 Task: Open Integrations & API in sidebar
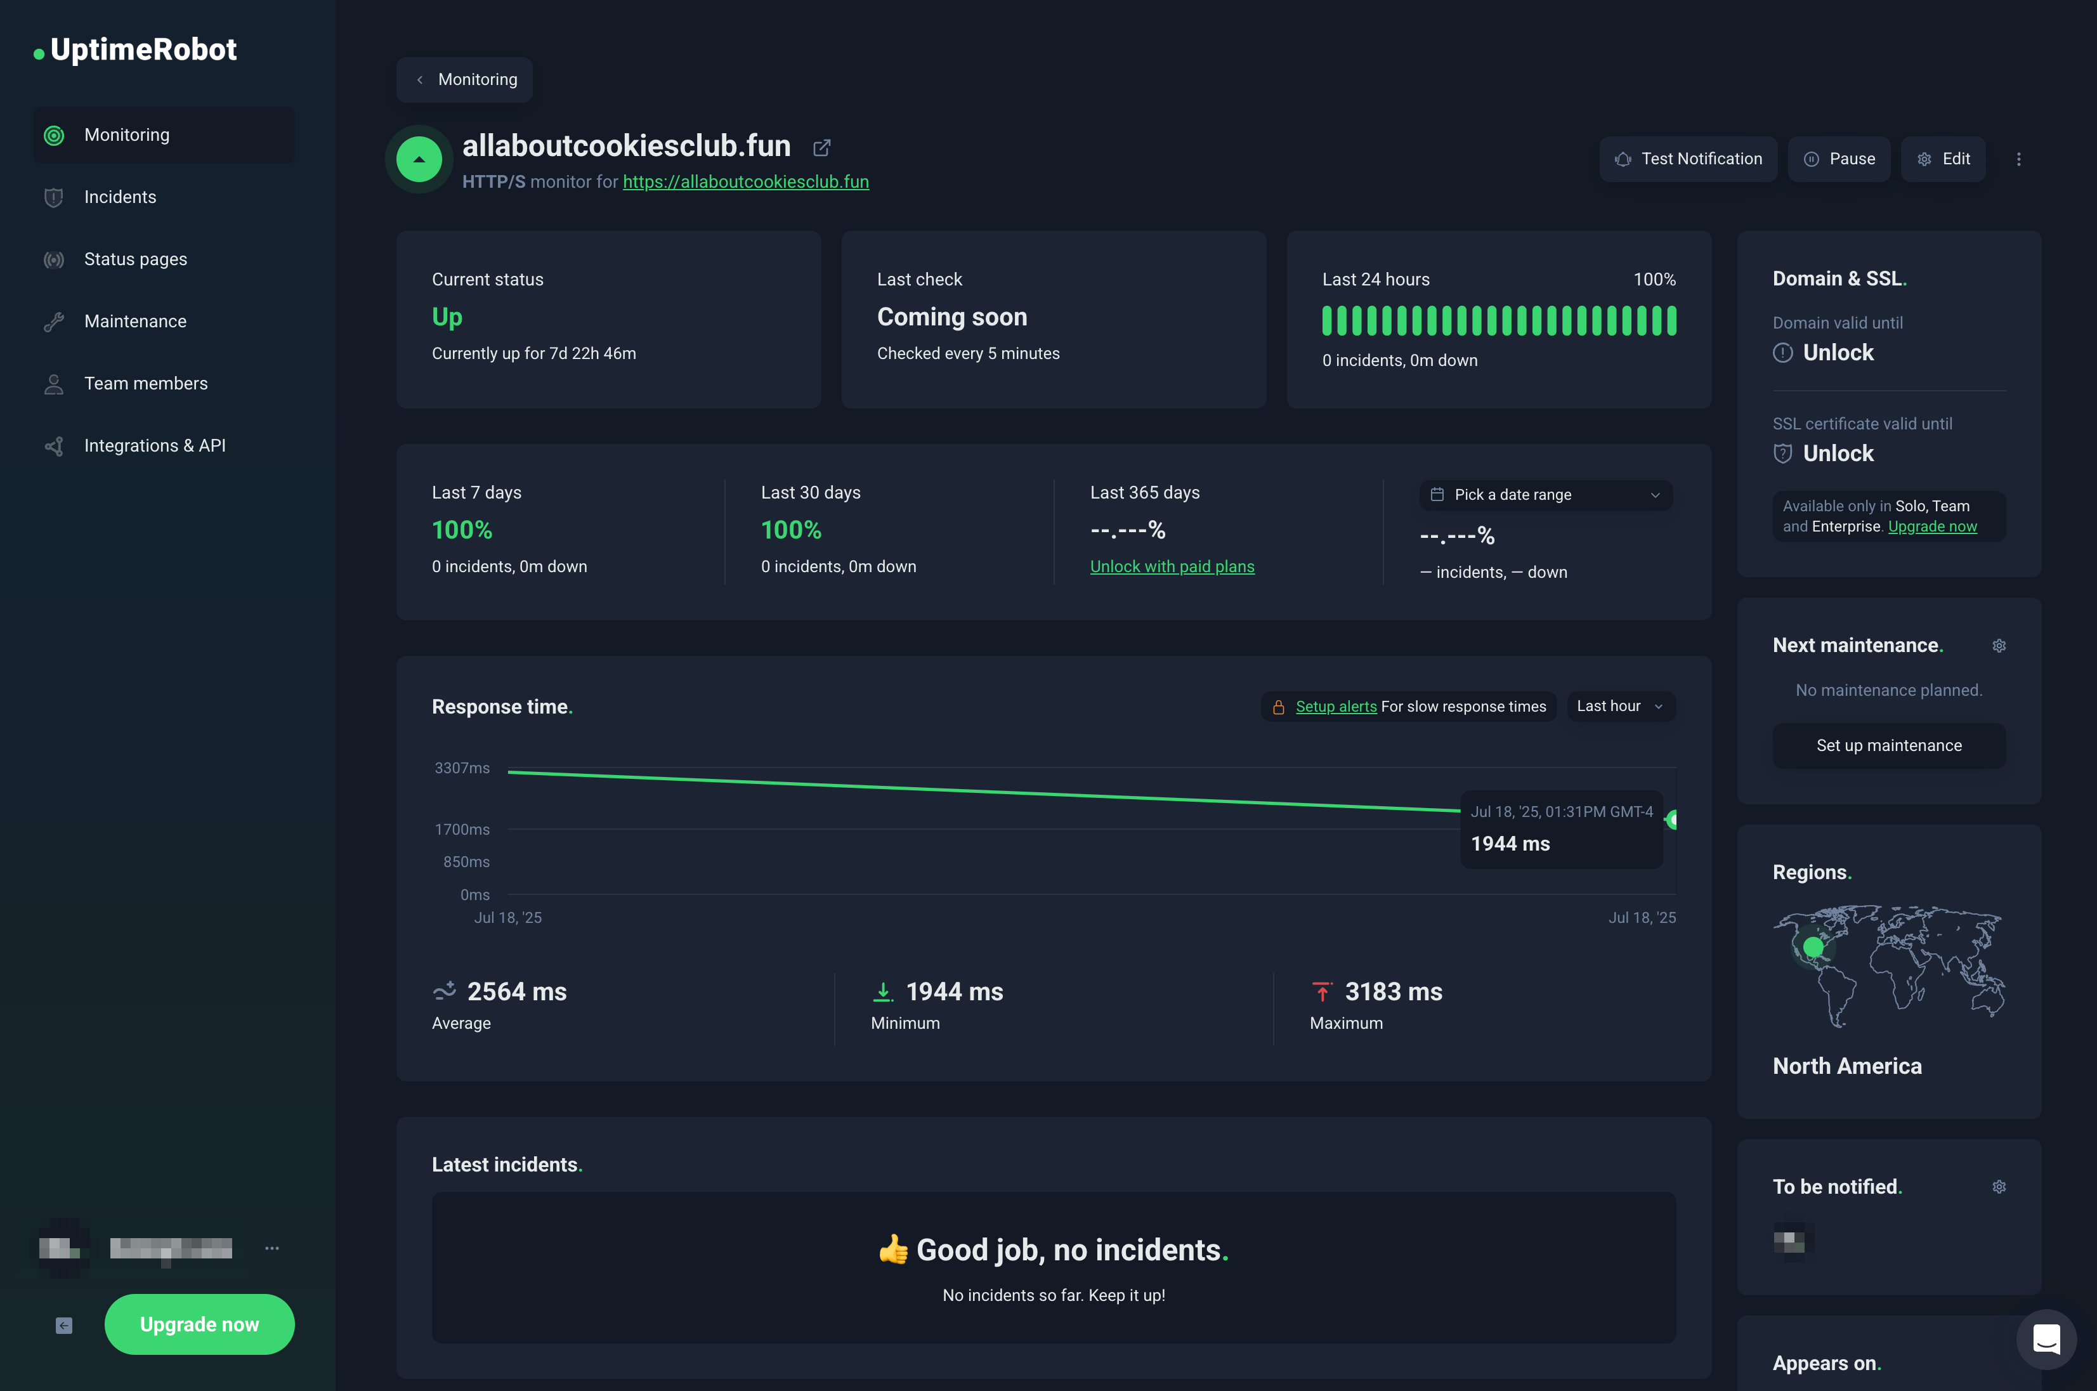pos(163,445)
